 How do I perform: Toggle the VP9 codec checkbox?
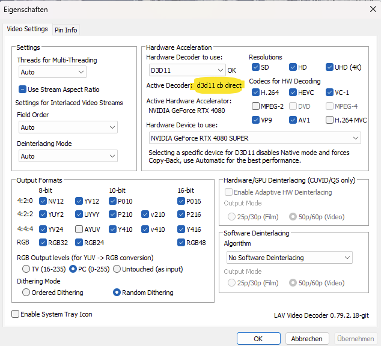pos(255,120)
